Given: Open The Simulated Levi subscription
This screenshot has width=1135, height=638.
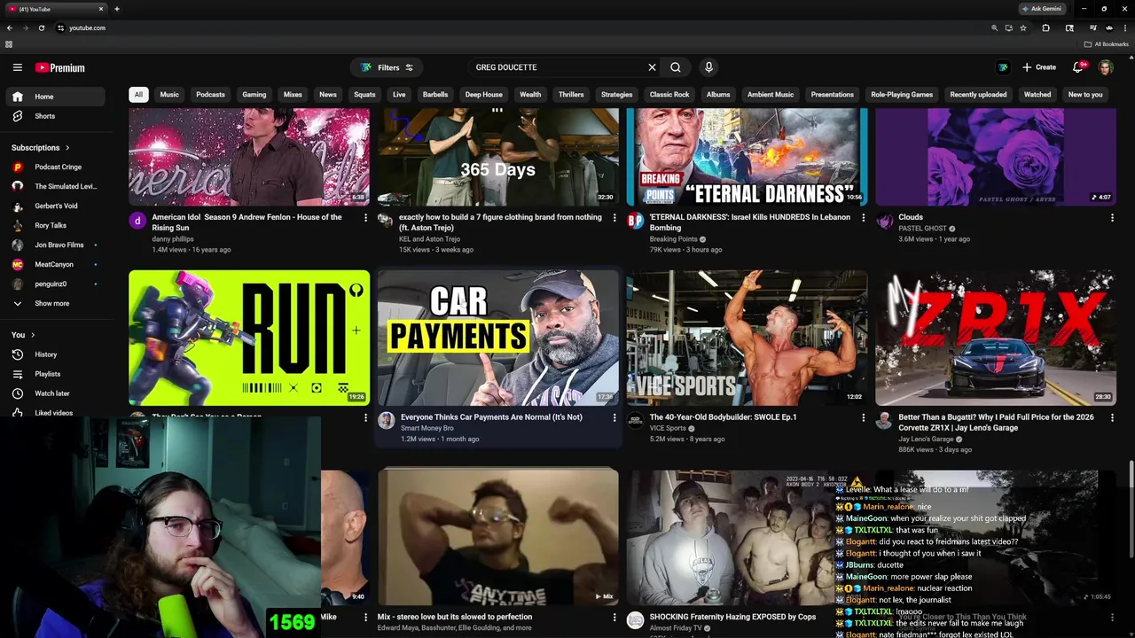Looking at the screenshot, I should point(55,186).
